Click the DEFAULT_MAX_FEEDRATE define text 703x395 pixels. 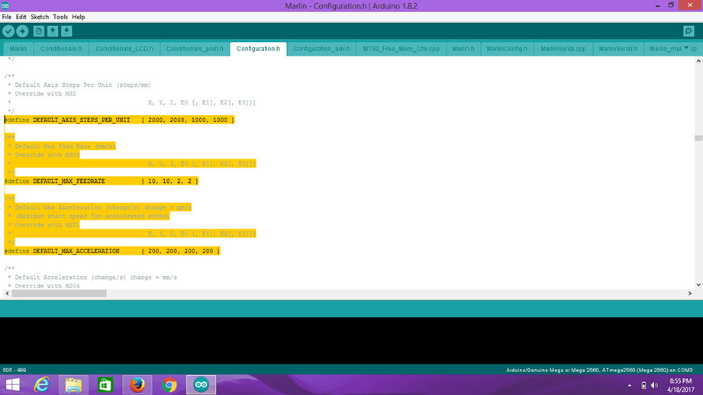pos(69,181)
